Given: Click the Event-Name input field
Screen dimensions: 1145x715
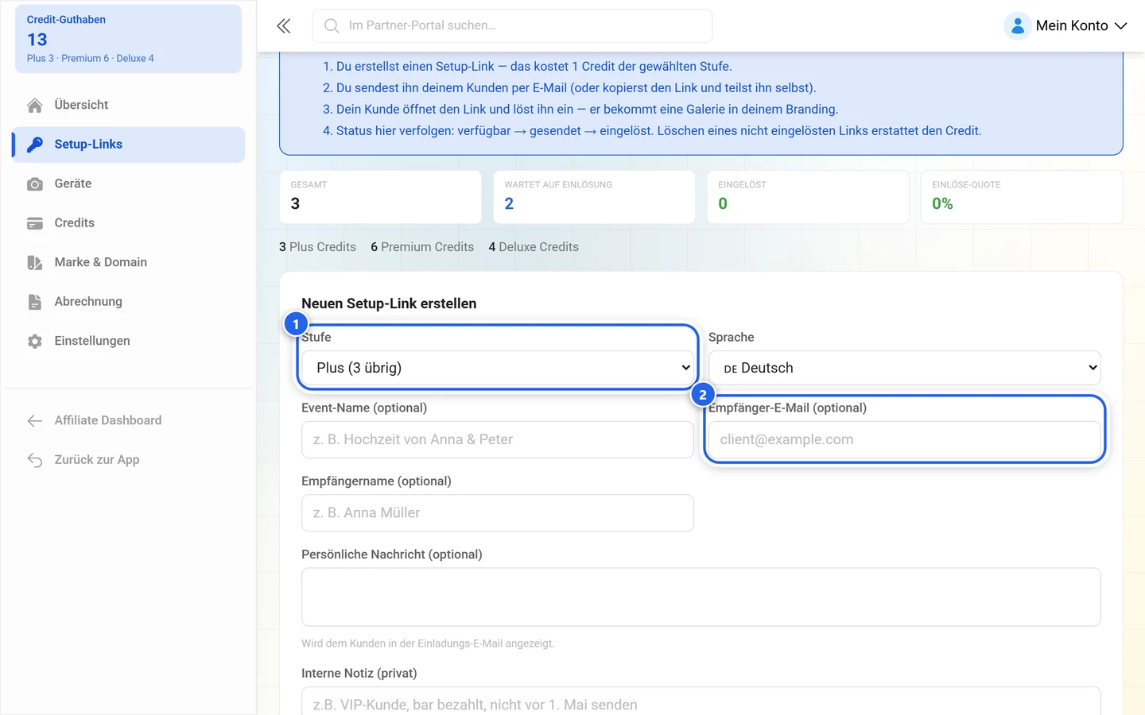Looking at the screenshot, I should tap(498, 440).
